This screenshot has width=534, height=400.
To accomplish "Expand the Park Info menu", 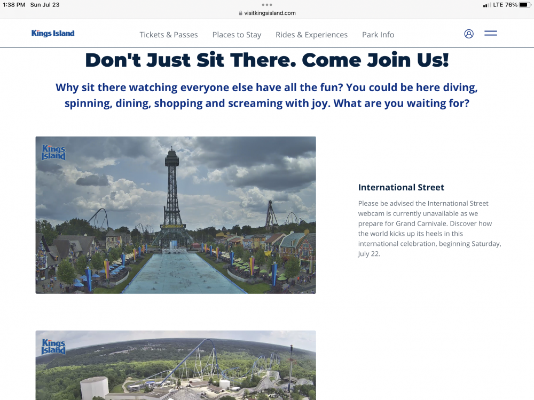I will 378,35.
